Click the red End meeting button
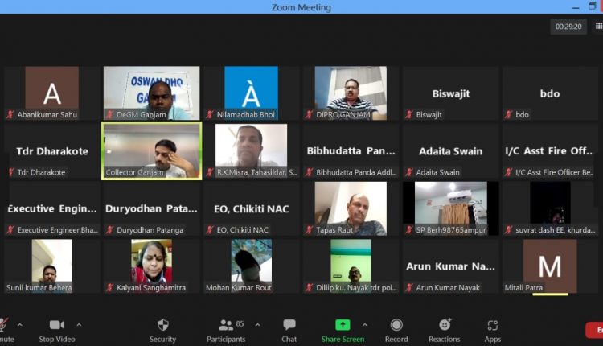Viewport: 603px width, 346px height. 594,329
